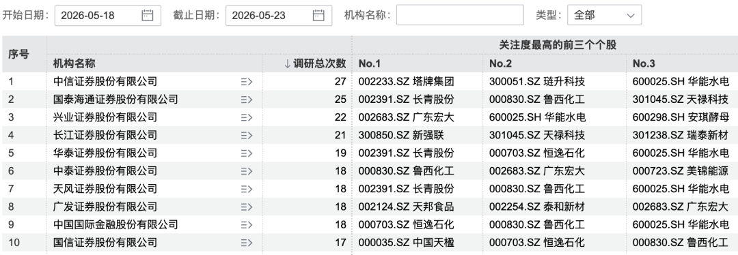The width and height of the screenshot is (738, 255).
Task: Click stock 002124.SZ 天邦食品
Action: 406,207
